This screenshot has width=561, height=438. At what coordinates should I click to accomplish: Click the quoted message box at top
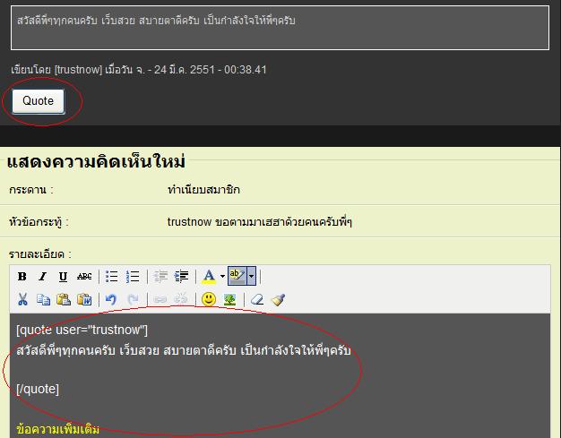tap(280, 28)
